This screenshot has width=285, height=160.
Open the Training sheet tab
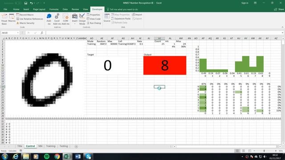pyautogui.click(x=50, y=146)
